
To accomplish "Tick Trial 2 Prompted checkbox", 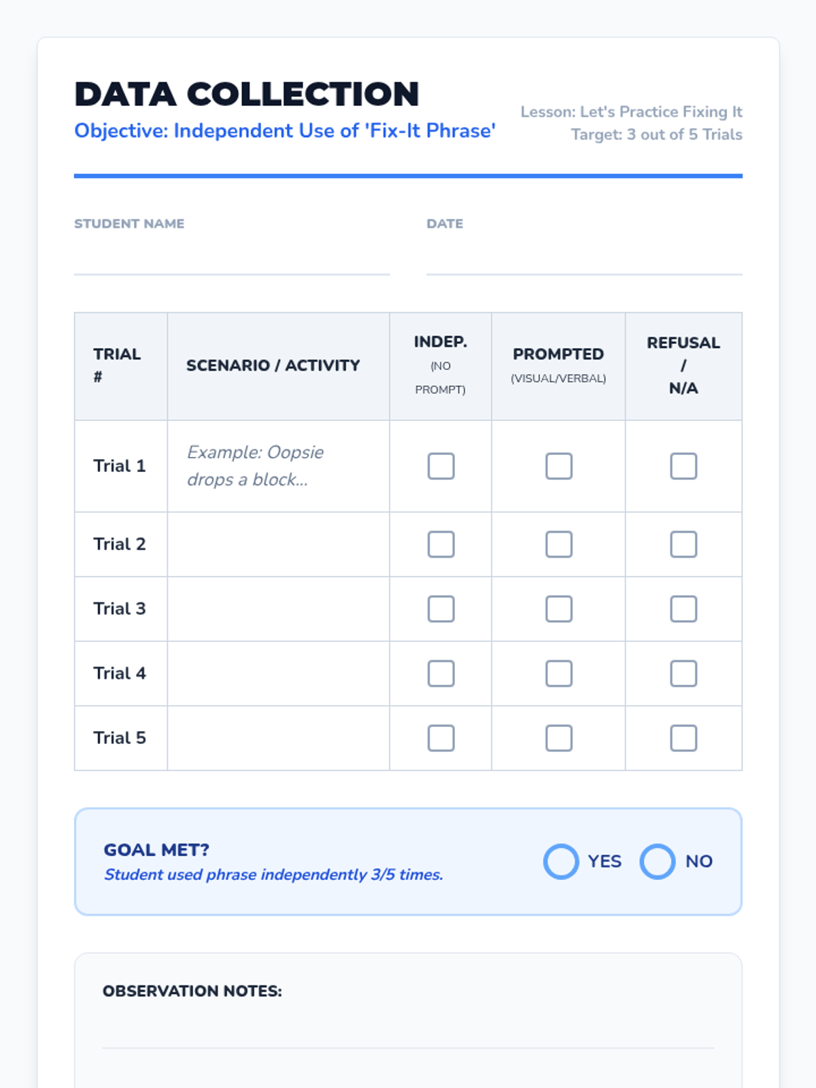I will pyautogui.click(x=558, y=545).
